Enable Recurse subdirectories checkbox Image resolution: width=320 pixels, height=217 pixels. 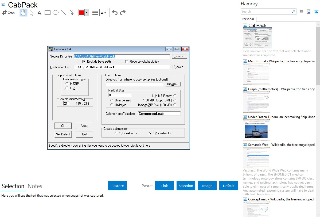(127, 62)
